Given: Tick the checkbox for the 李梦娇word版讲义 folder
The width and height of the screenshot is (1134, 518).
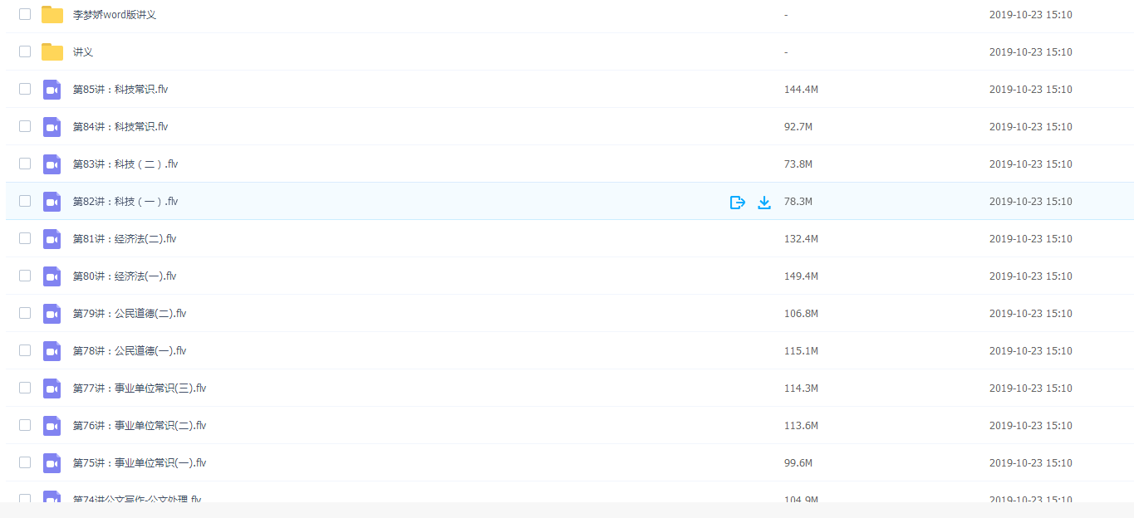Looking at the screenshot, I should (25, 14).
